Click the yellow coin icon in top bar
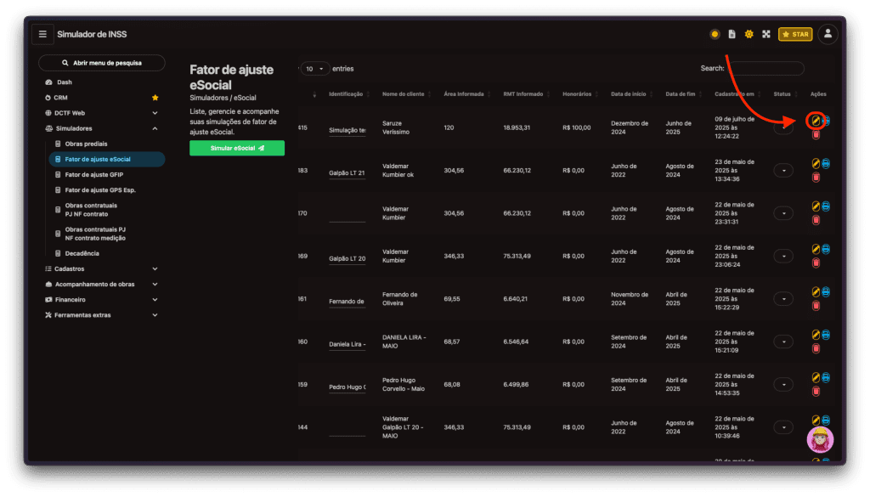Screen dimensions: 870x497 [715, 34]
